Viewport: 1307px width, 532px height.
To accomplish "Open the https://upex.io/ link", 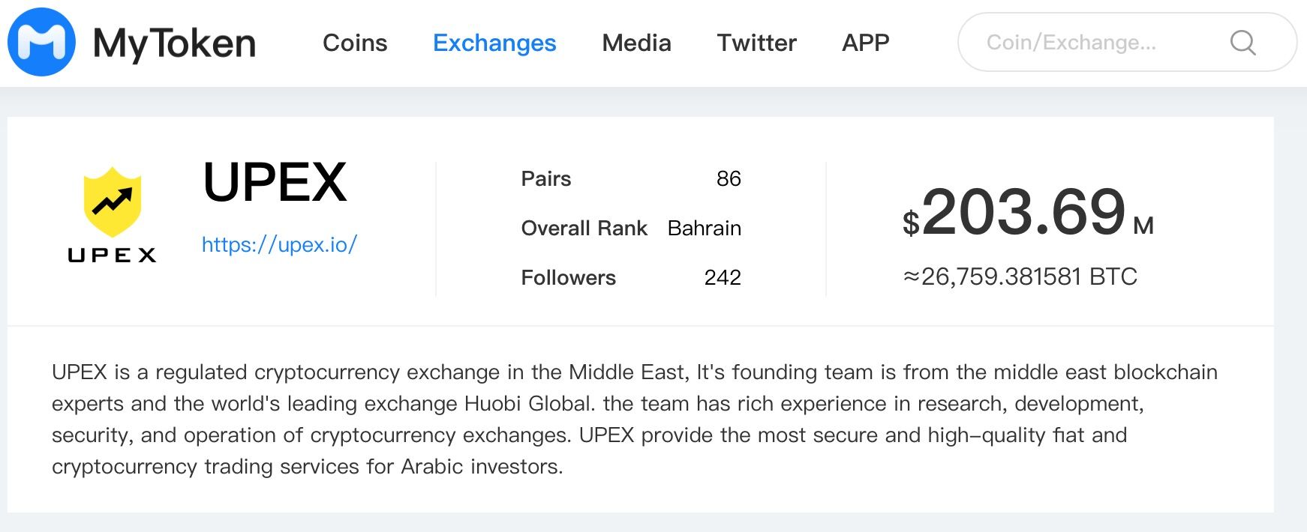I will [x=279, y=244].
